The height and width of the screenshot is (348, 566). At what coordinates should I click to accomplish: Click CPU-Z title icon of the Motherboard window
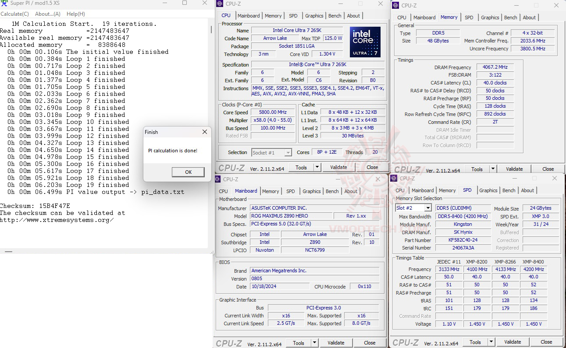click(x=218, y=179)
